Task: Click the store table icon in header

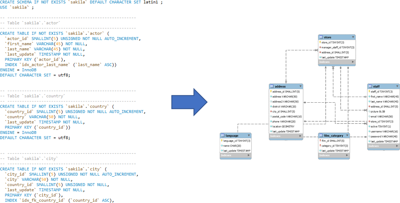Action: click(x=321, y=37)
